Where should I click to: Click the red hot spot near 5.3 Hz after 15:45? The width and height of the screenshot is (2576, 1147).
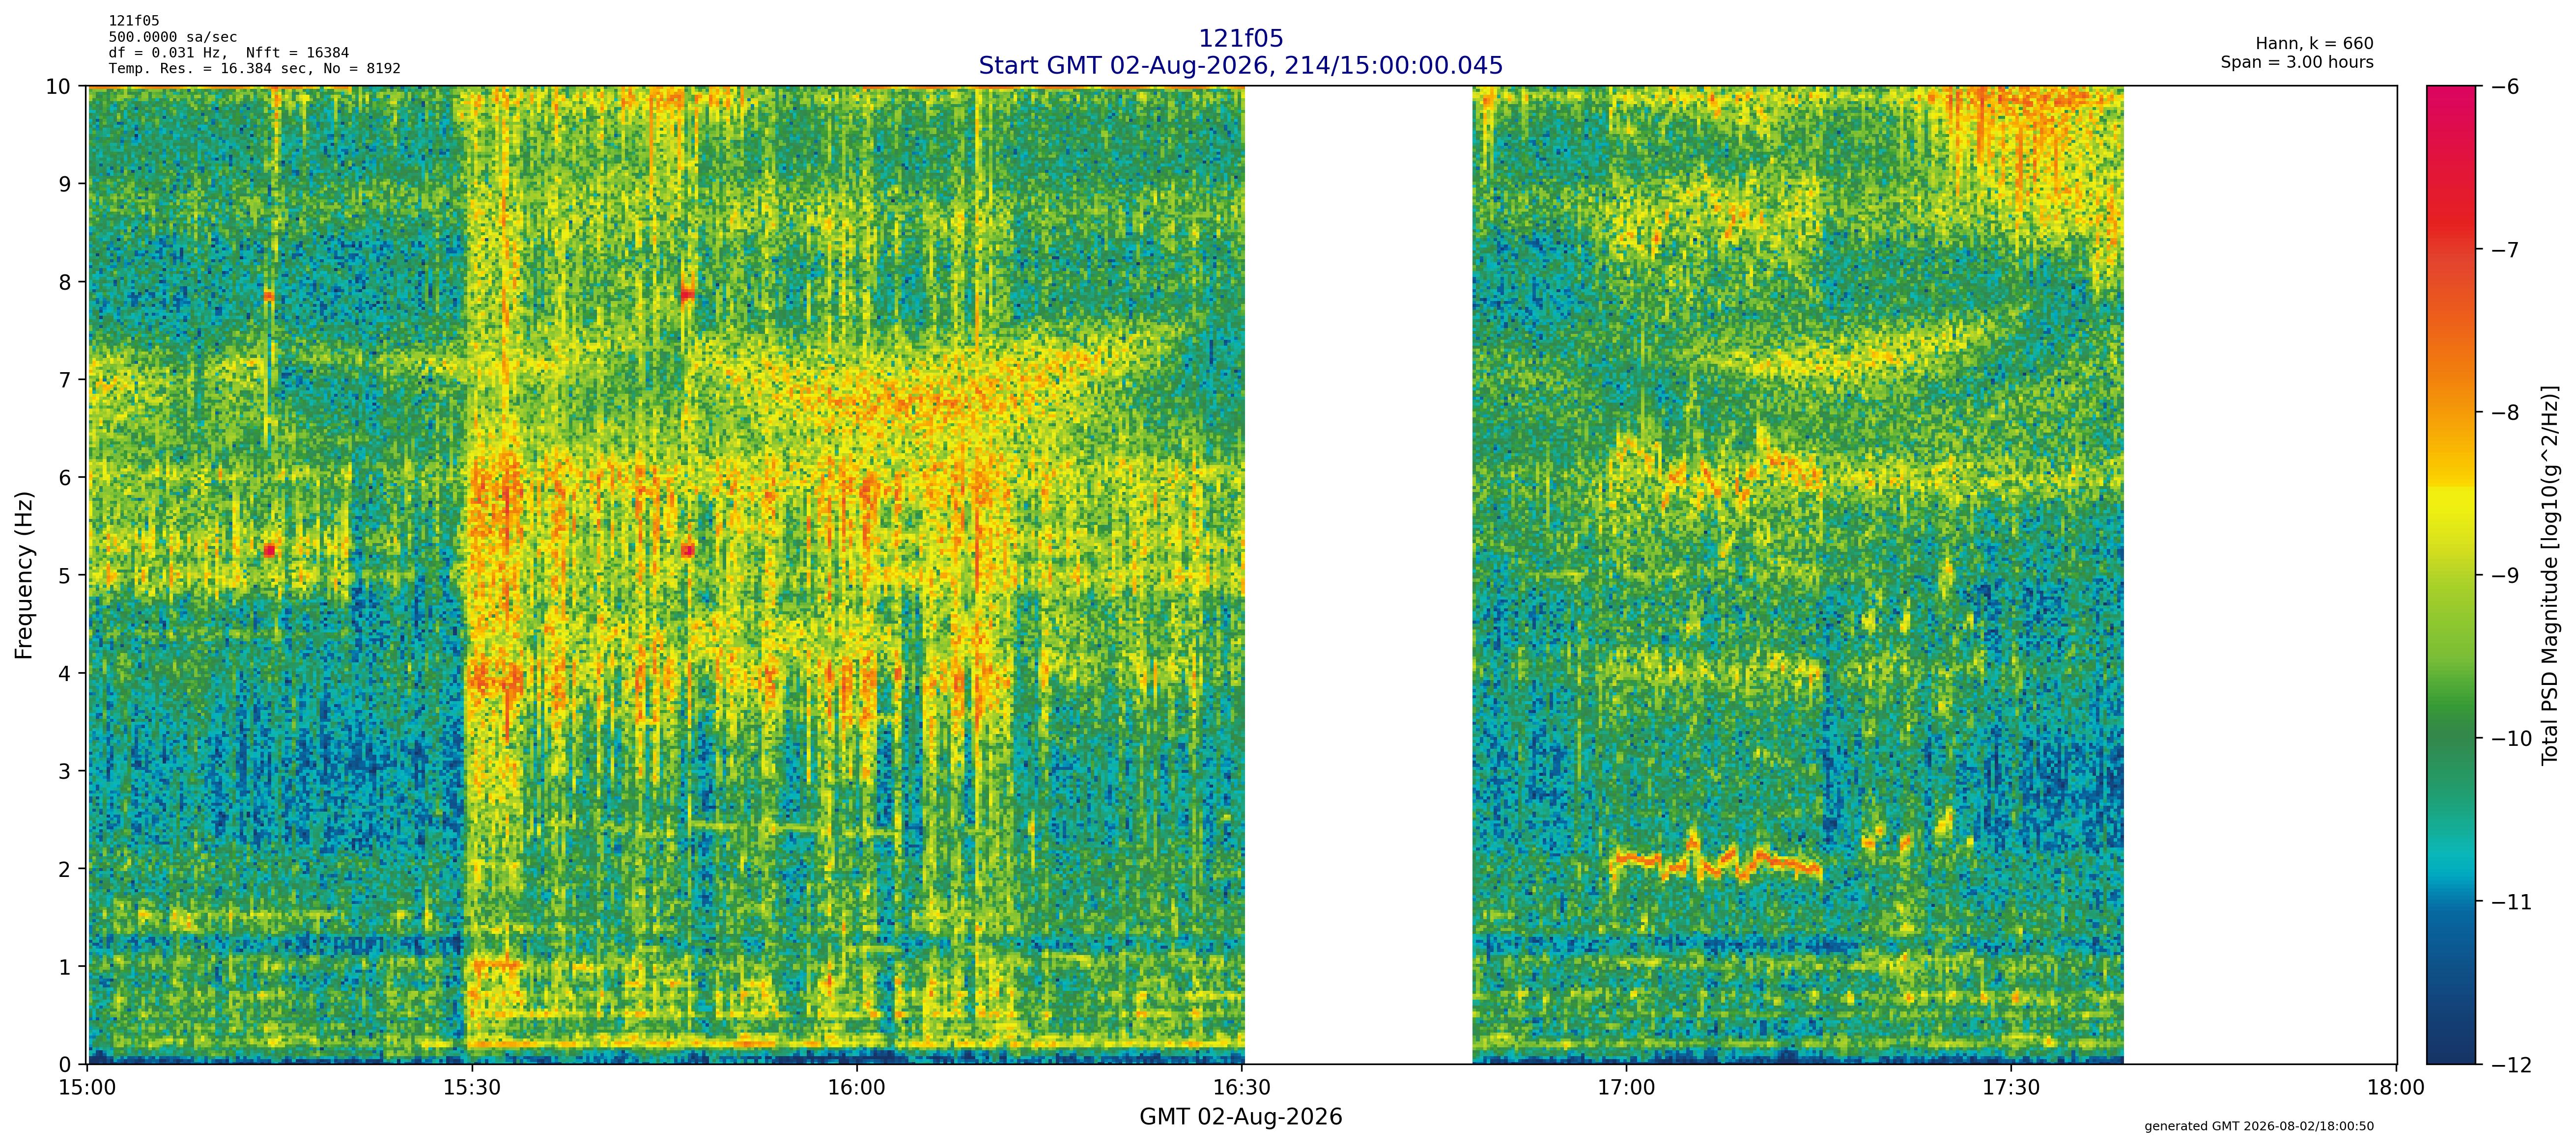coord(687,550)
